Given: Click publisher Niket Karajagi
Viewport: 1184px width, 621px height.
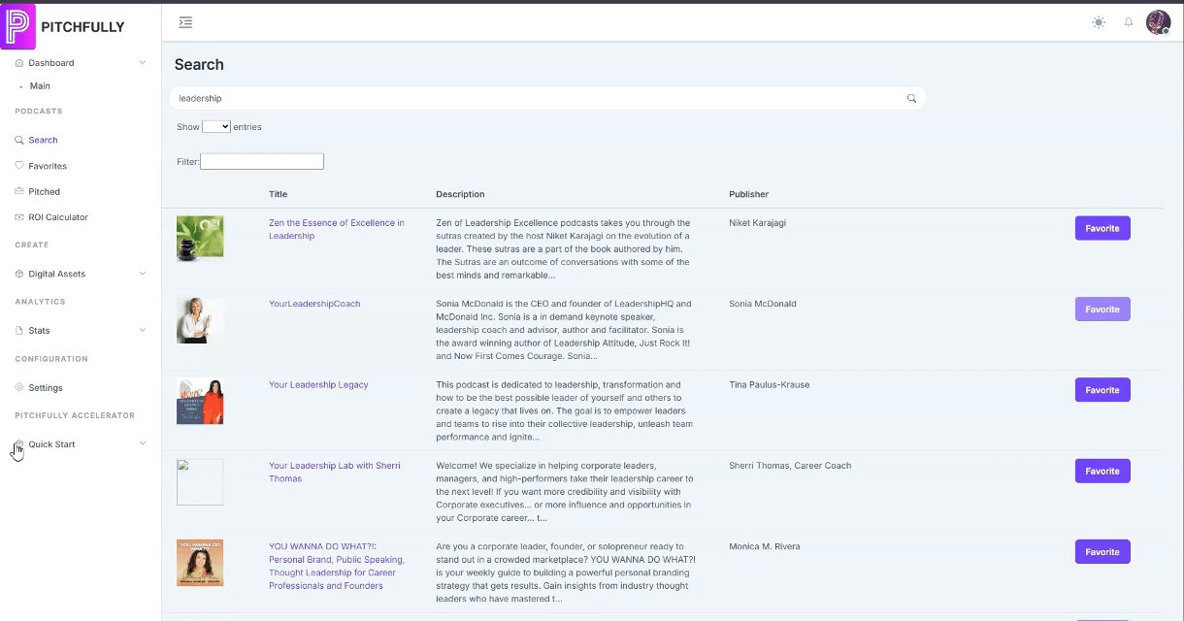Looking at the screenshot, I should [x=757, y=223].
